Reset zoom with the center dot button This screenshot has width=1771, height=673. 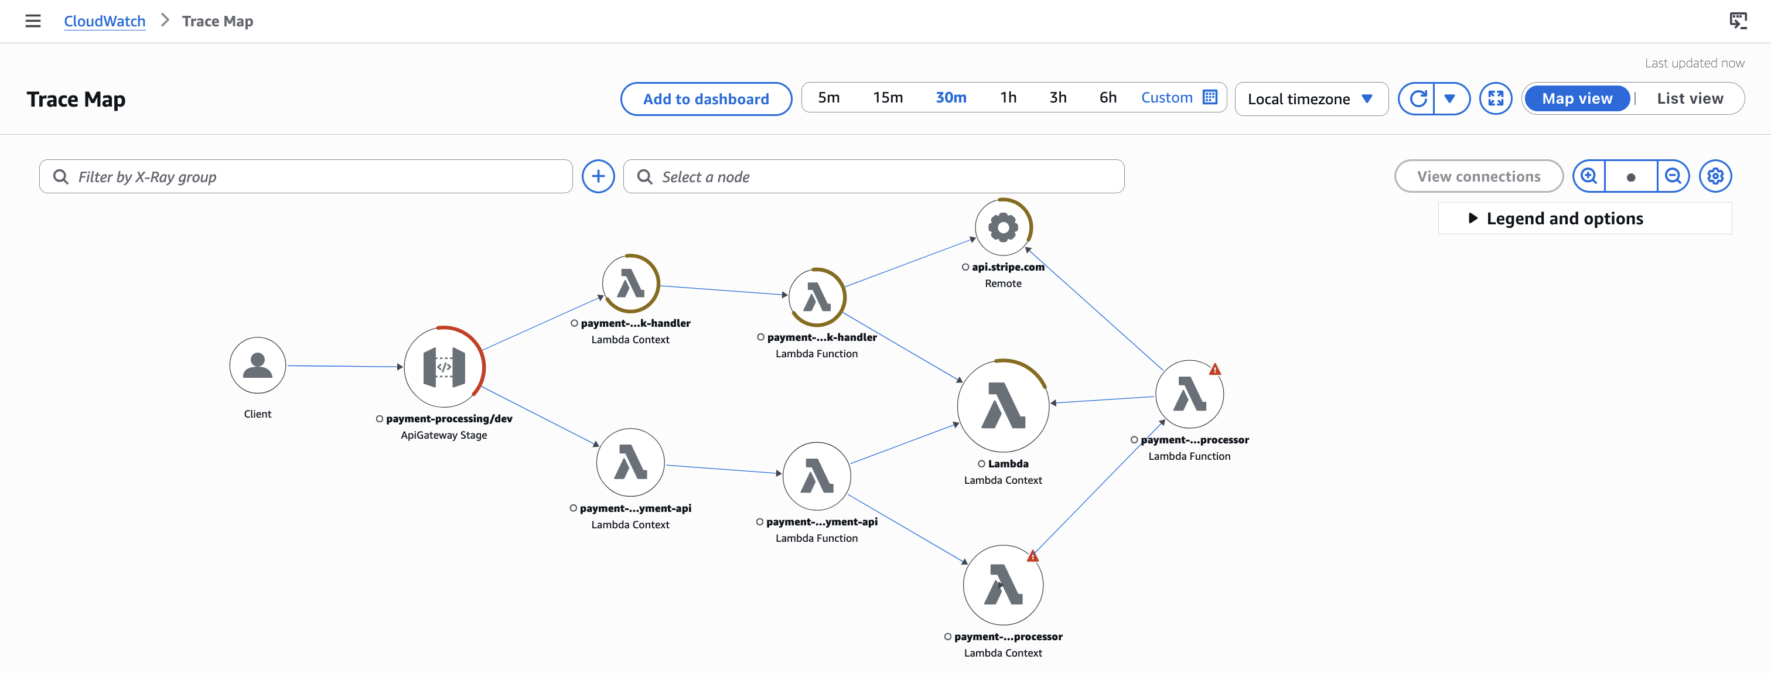[1631, 177]
